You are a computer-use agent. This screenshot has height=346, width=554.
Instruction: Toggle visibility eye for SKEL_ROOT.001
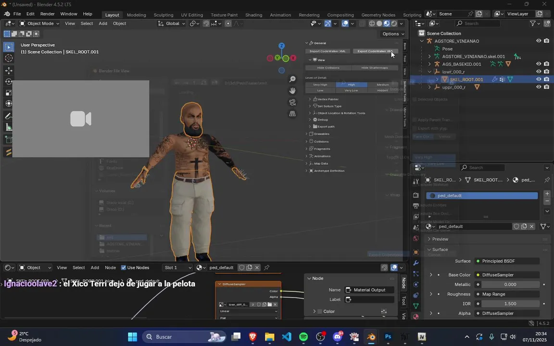pyautogui.click(x=539, y=79)
